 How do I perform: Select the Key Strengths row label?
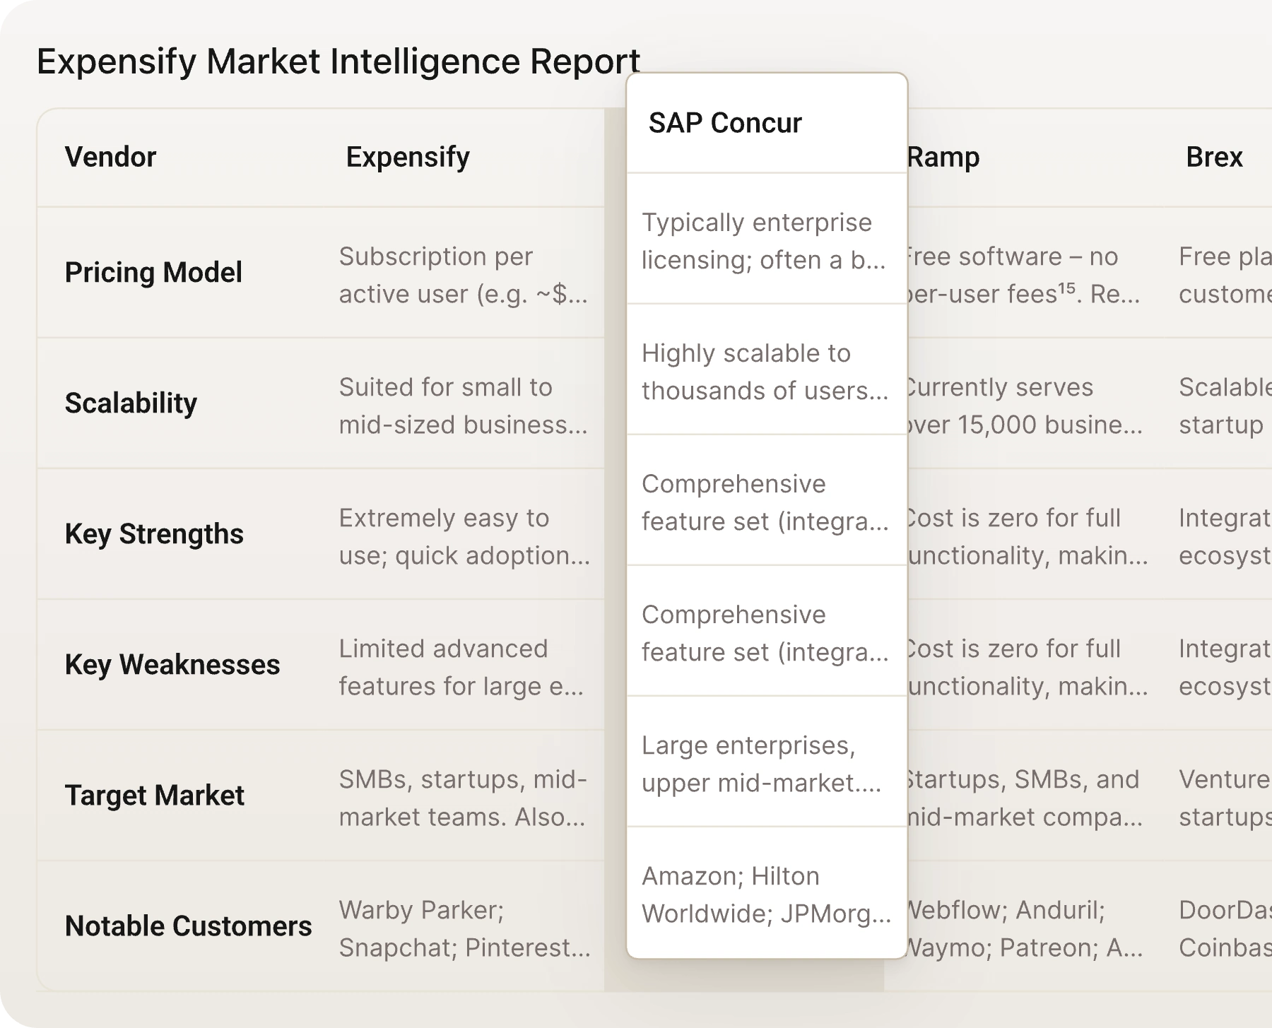[154, 534]
